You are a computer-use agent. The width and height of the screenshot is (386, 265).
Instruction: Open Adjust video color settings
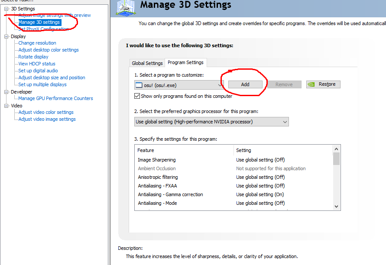pos(46,112)
